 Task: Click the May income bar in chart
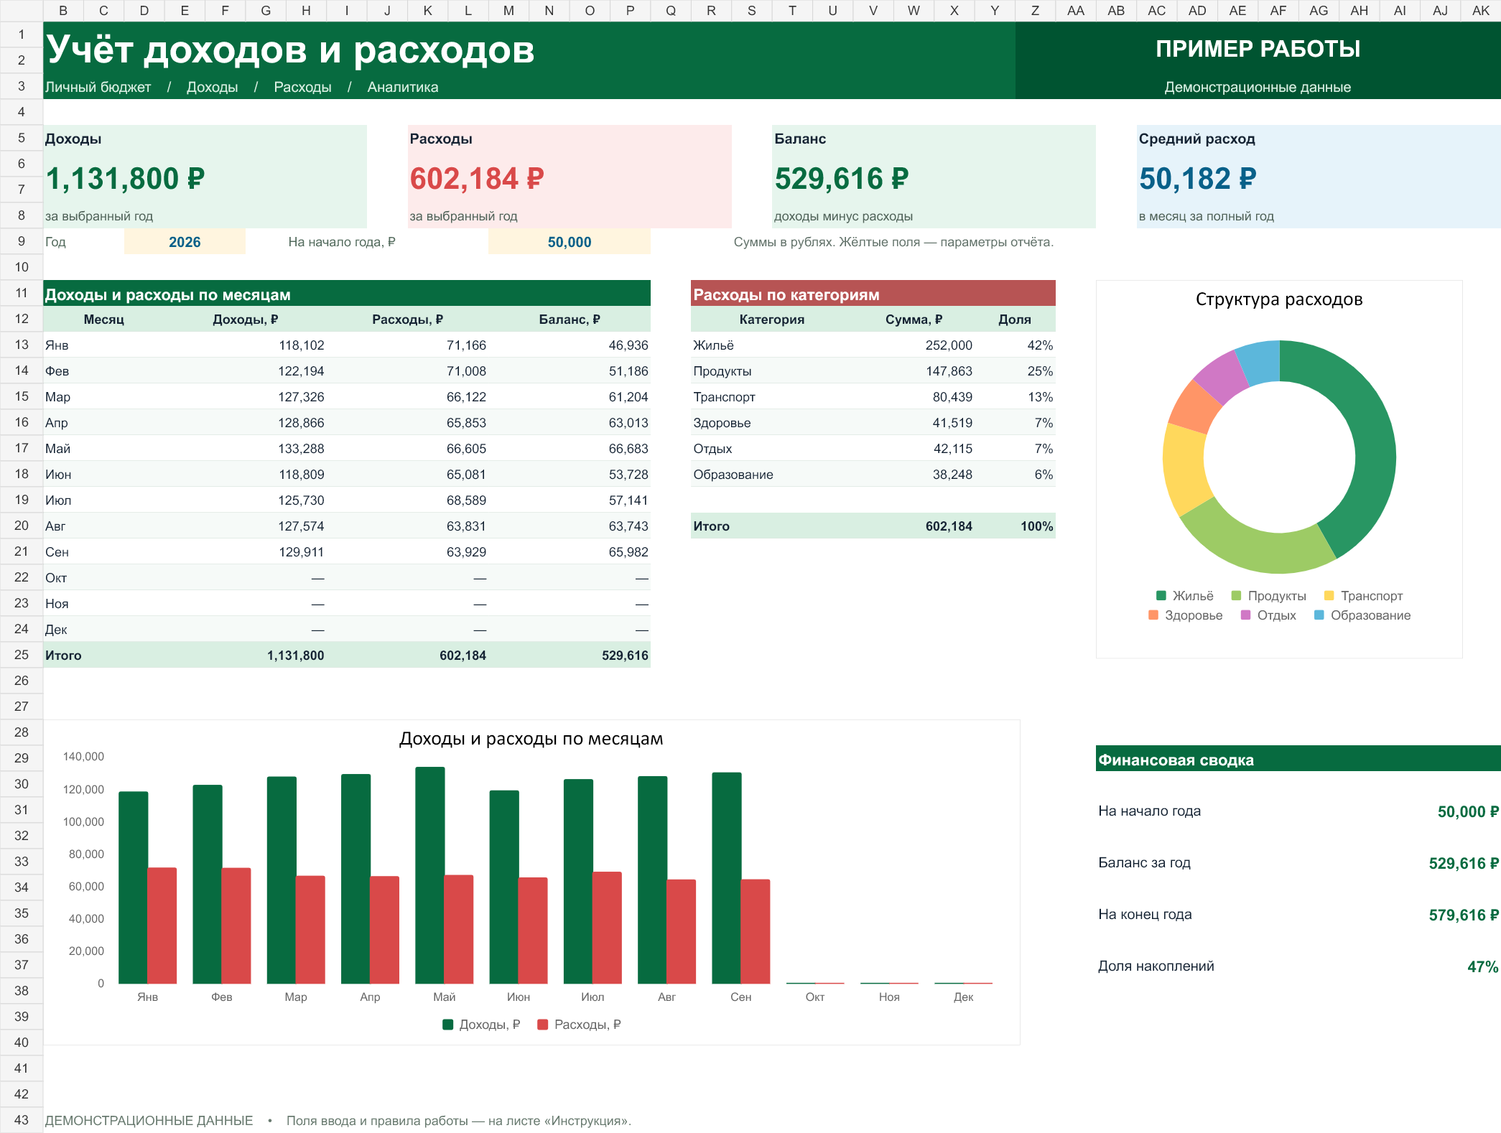click(x=429, y=875)
